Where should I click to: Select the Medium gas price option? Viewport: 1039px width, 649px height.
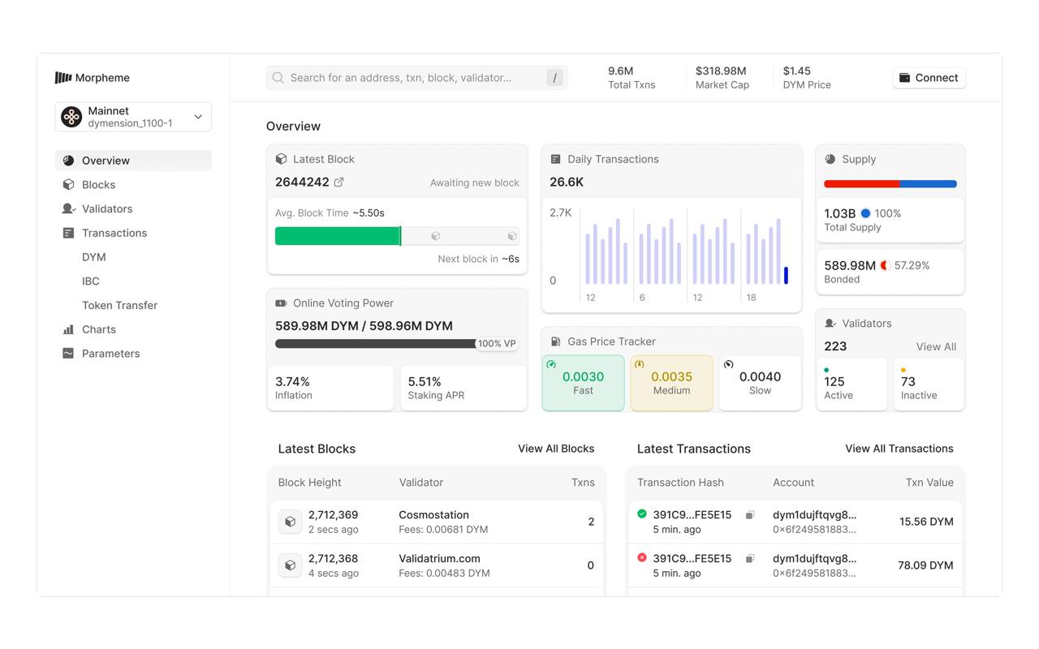[671, 383]
